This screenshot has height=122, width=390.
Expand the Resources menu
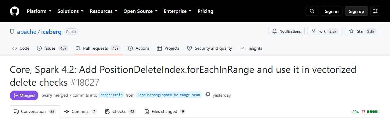(x=103, y=11)
